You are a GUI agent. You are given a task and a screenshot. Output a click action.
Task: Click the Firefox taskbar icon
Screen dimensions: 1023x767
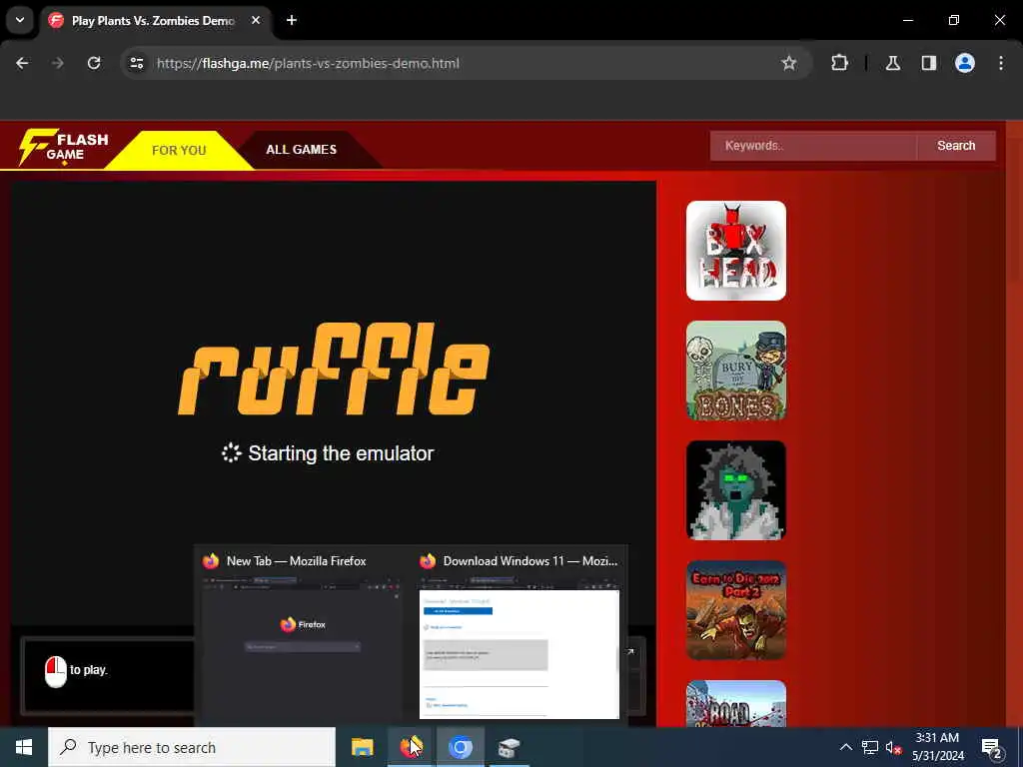[411, 747]
